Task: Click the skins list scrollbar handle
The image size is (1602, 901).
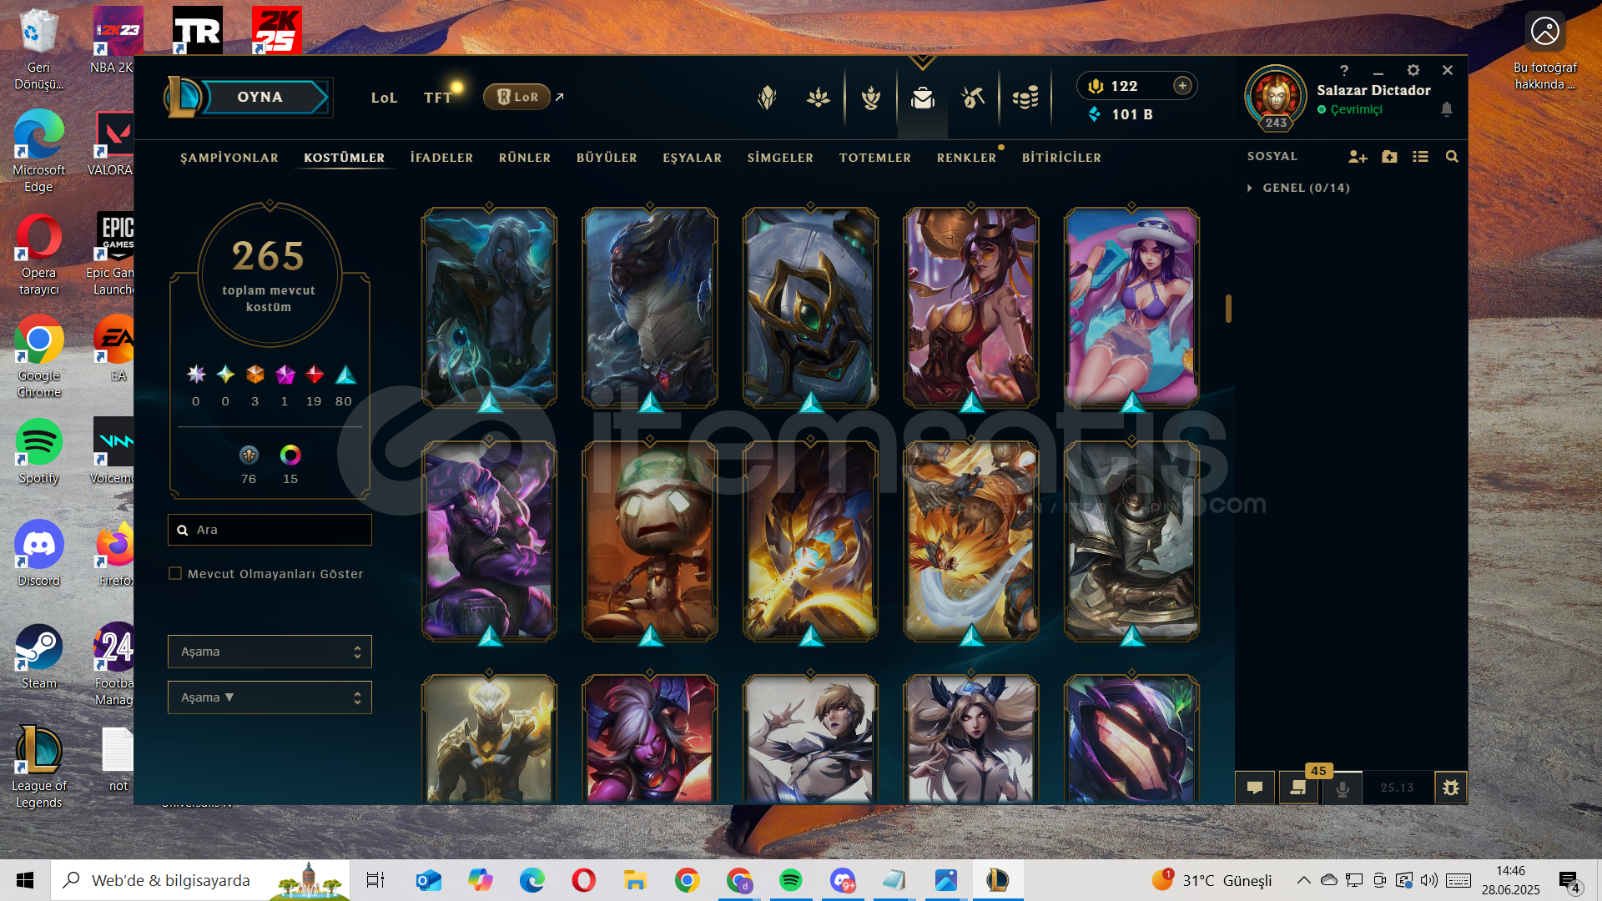Action: (x=1228, y=309)
